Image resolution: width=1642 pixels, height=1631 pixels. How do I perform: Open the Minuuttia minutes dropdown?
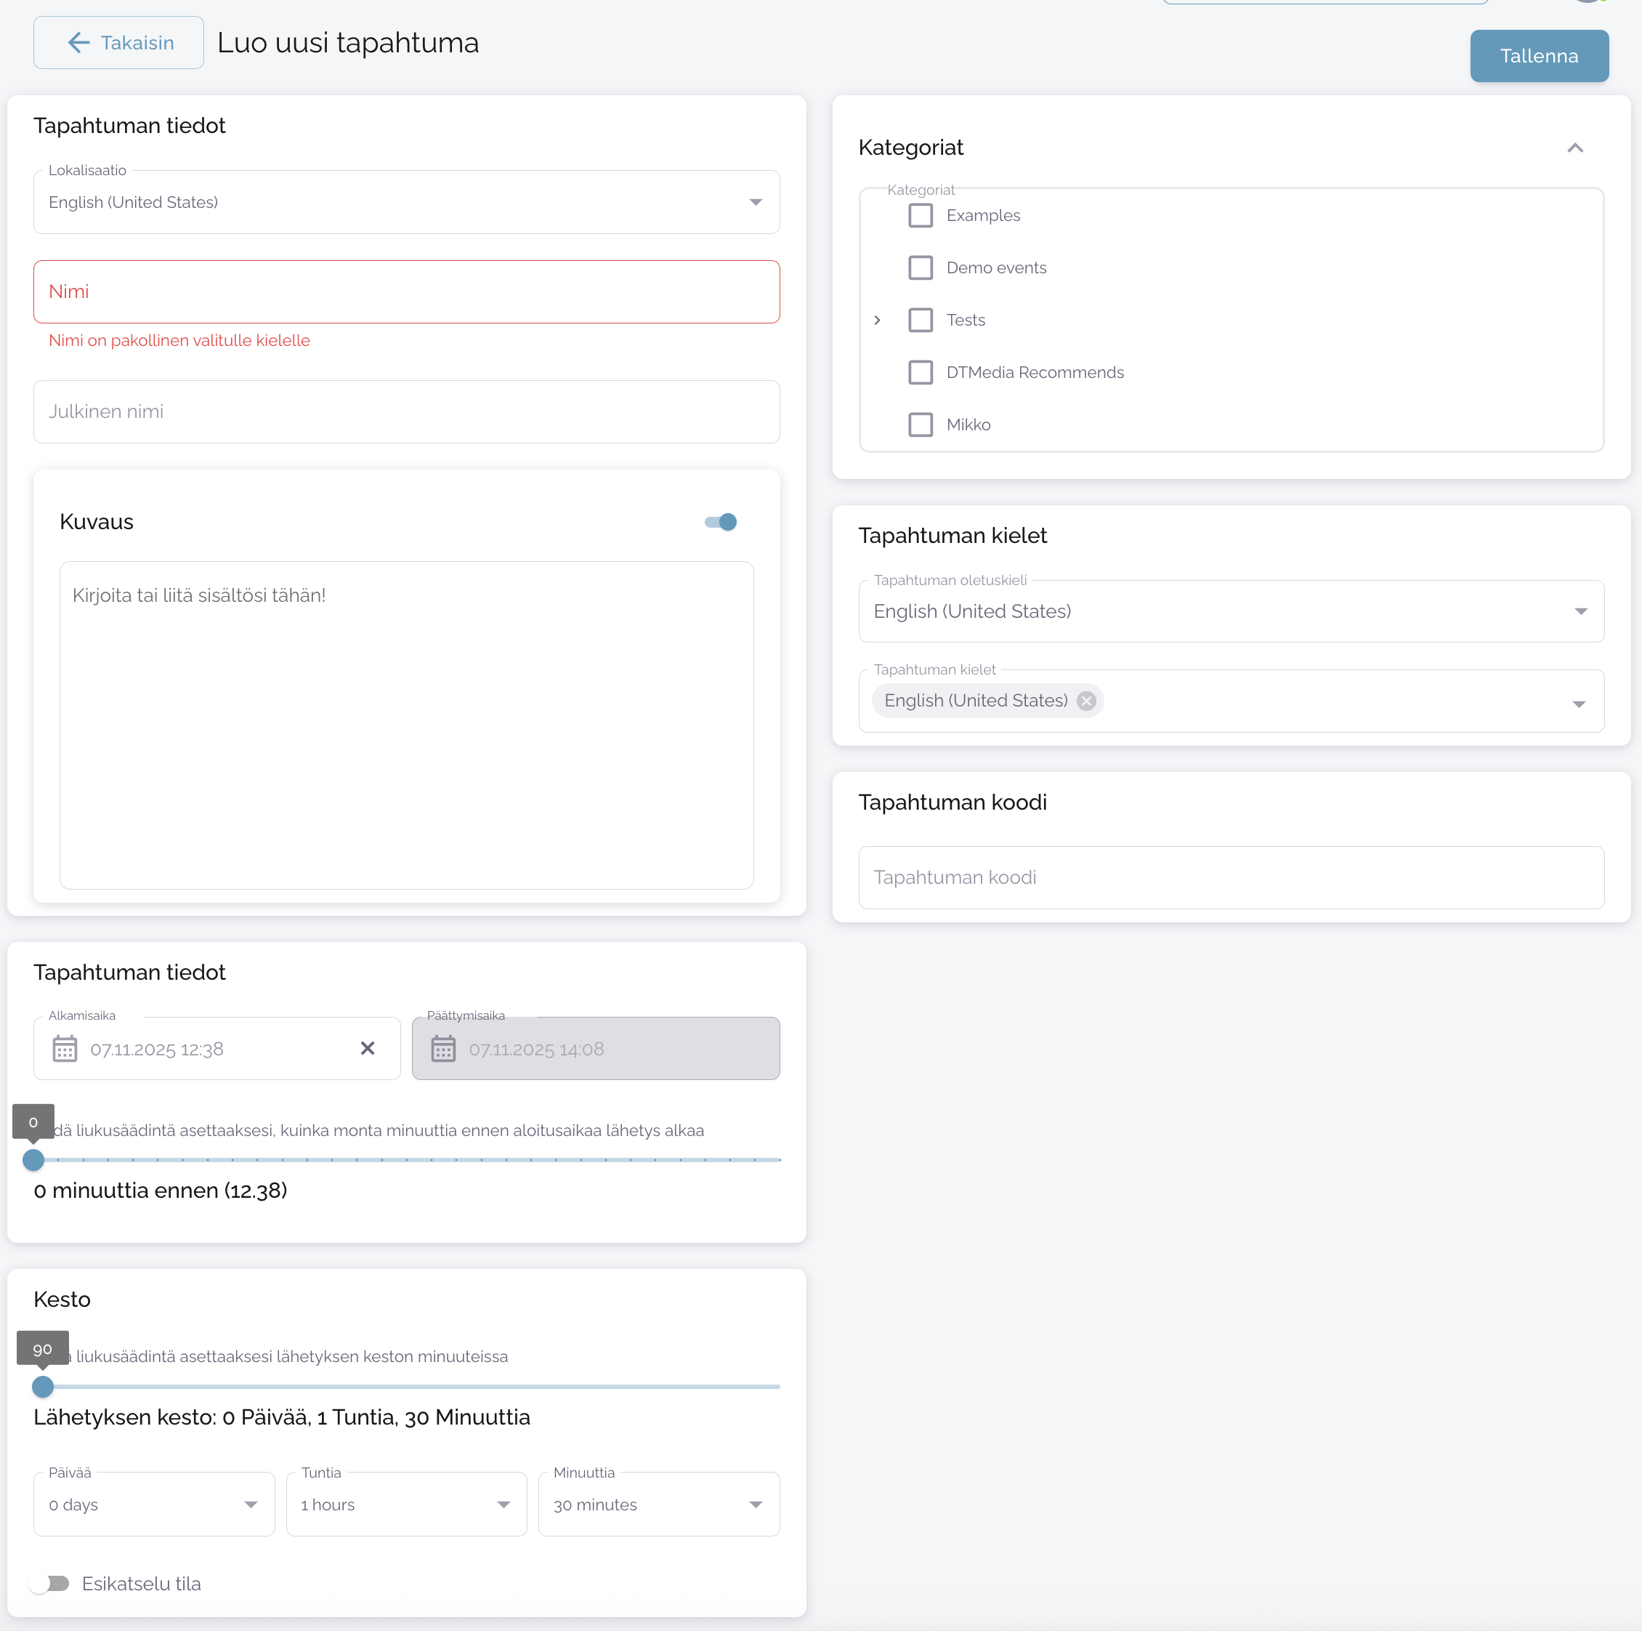pos(659,1505)
